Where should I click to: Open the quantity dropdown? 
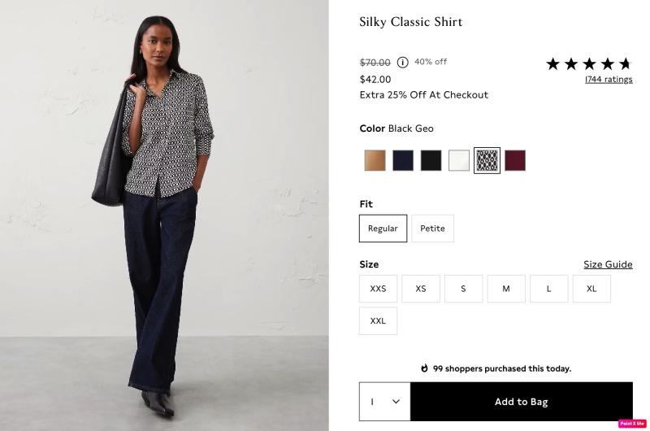[x=385, y=402]
